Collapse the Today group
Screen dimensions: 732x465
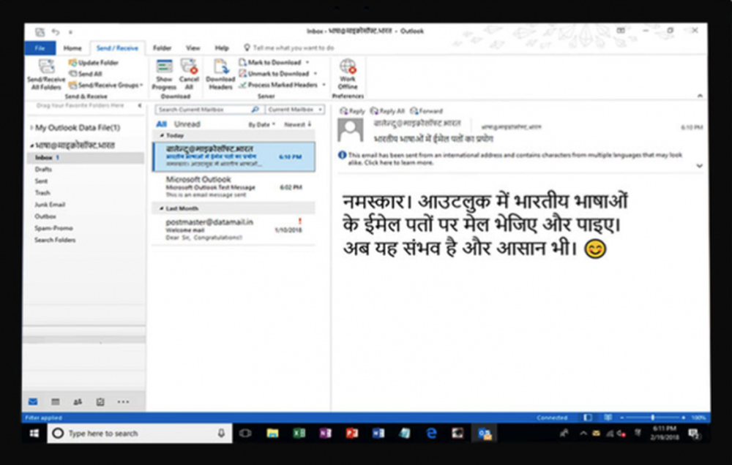click(x=162, y=136)
